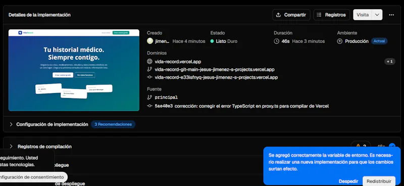Viewport: 404px width, 186px height.
Task: Click the Compartir share button
Action: [x=291, y=15]
